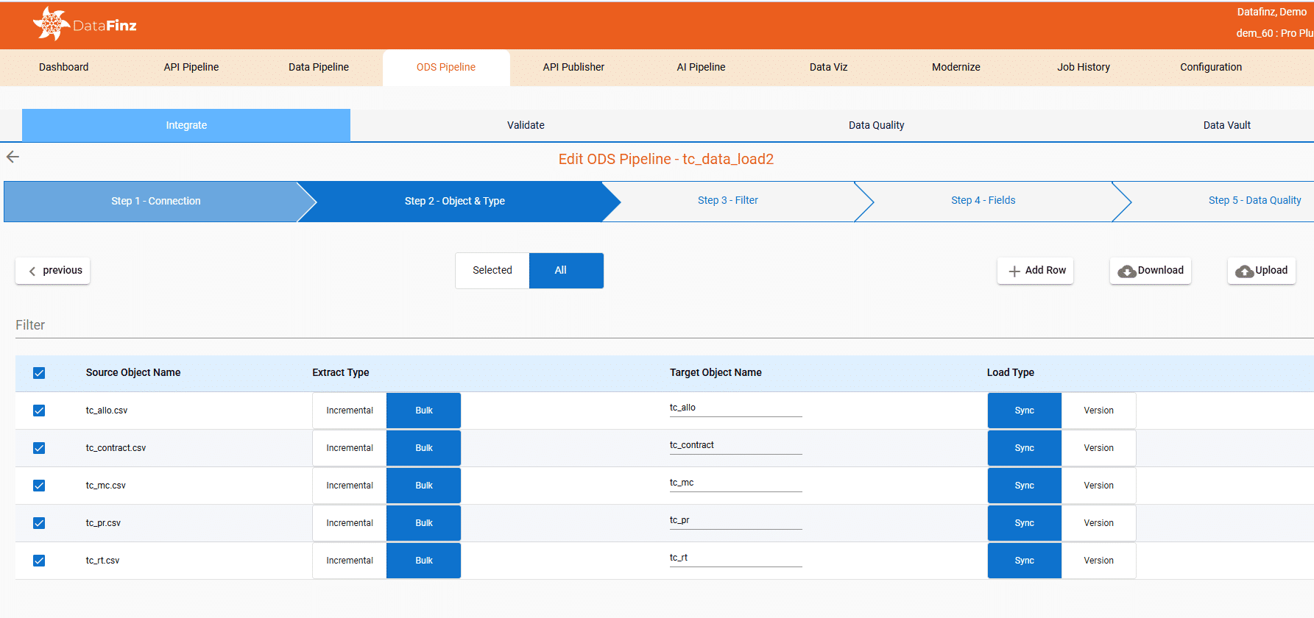Toggle the tc_mc.csv row checkbox
Screen dimensions: 1314x618
coord(39,486)
